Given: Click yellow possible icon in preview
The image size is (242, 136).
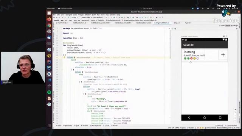Looking at the screenshot, I should 194,59.
